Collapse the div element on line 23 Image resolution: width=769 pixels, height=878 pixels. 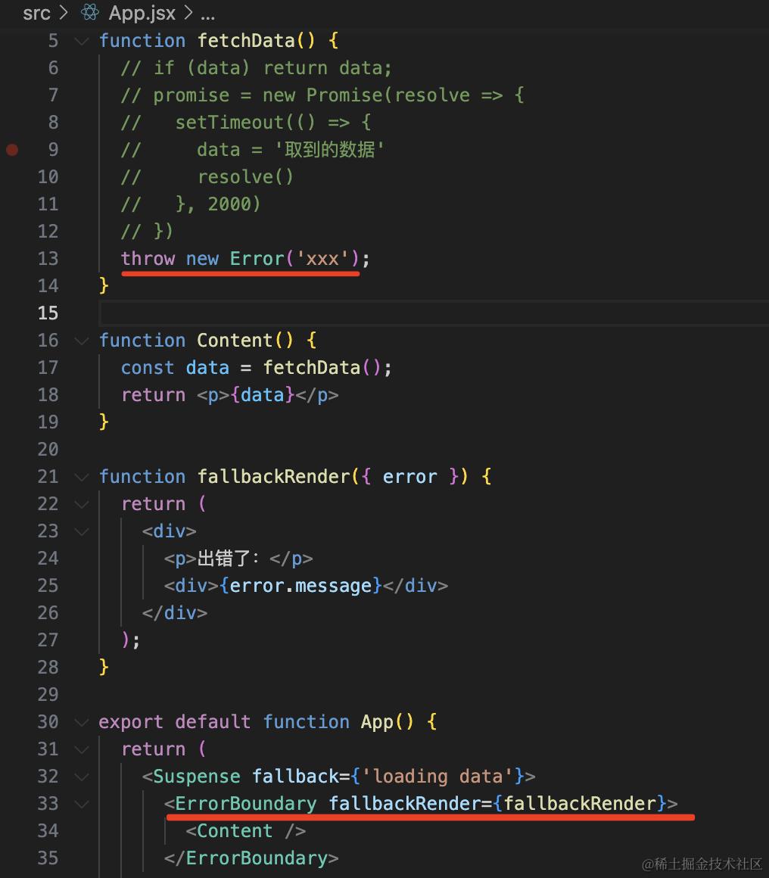tap(82, 531)
